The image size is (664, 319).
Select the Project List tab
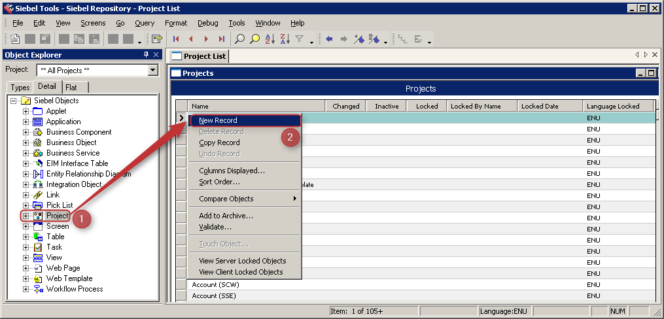pyautogui.click(x=199, y=56)
